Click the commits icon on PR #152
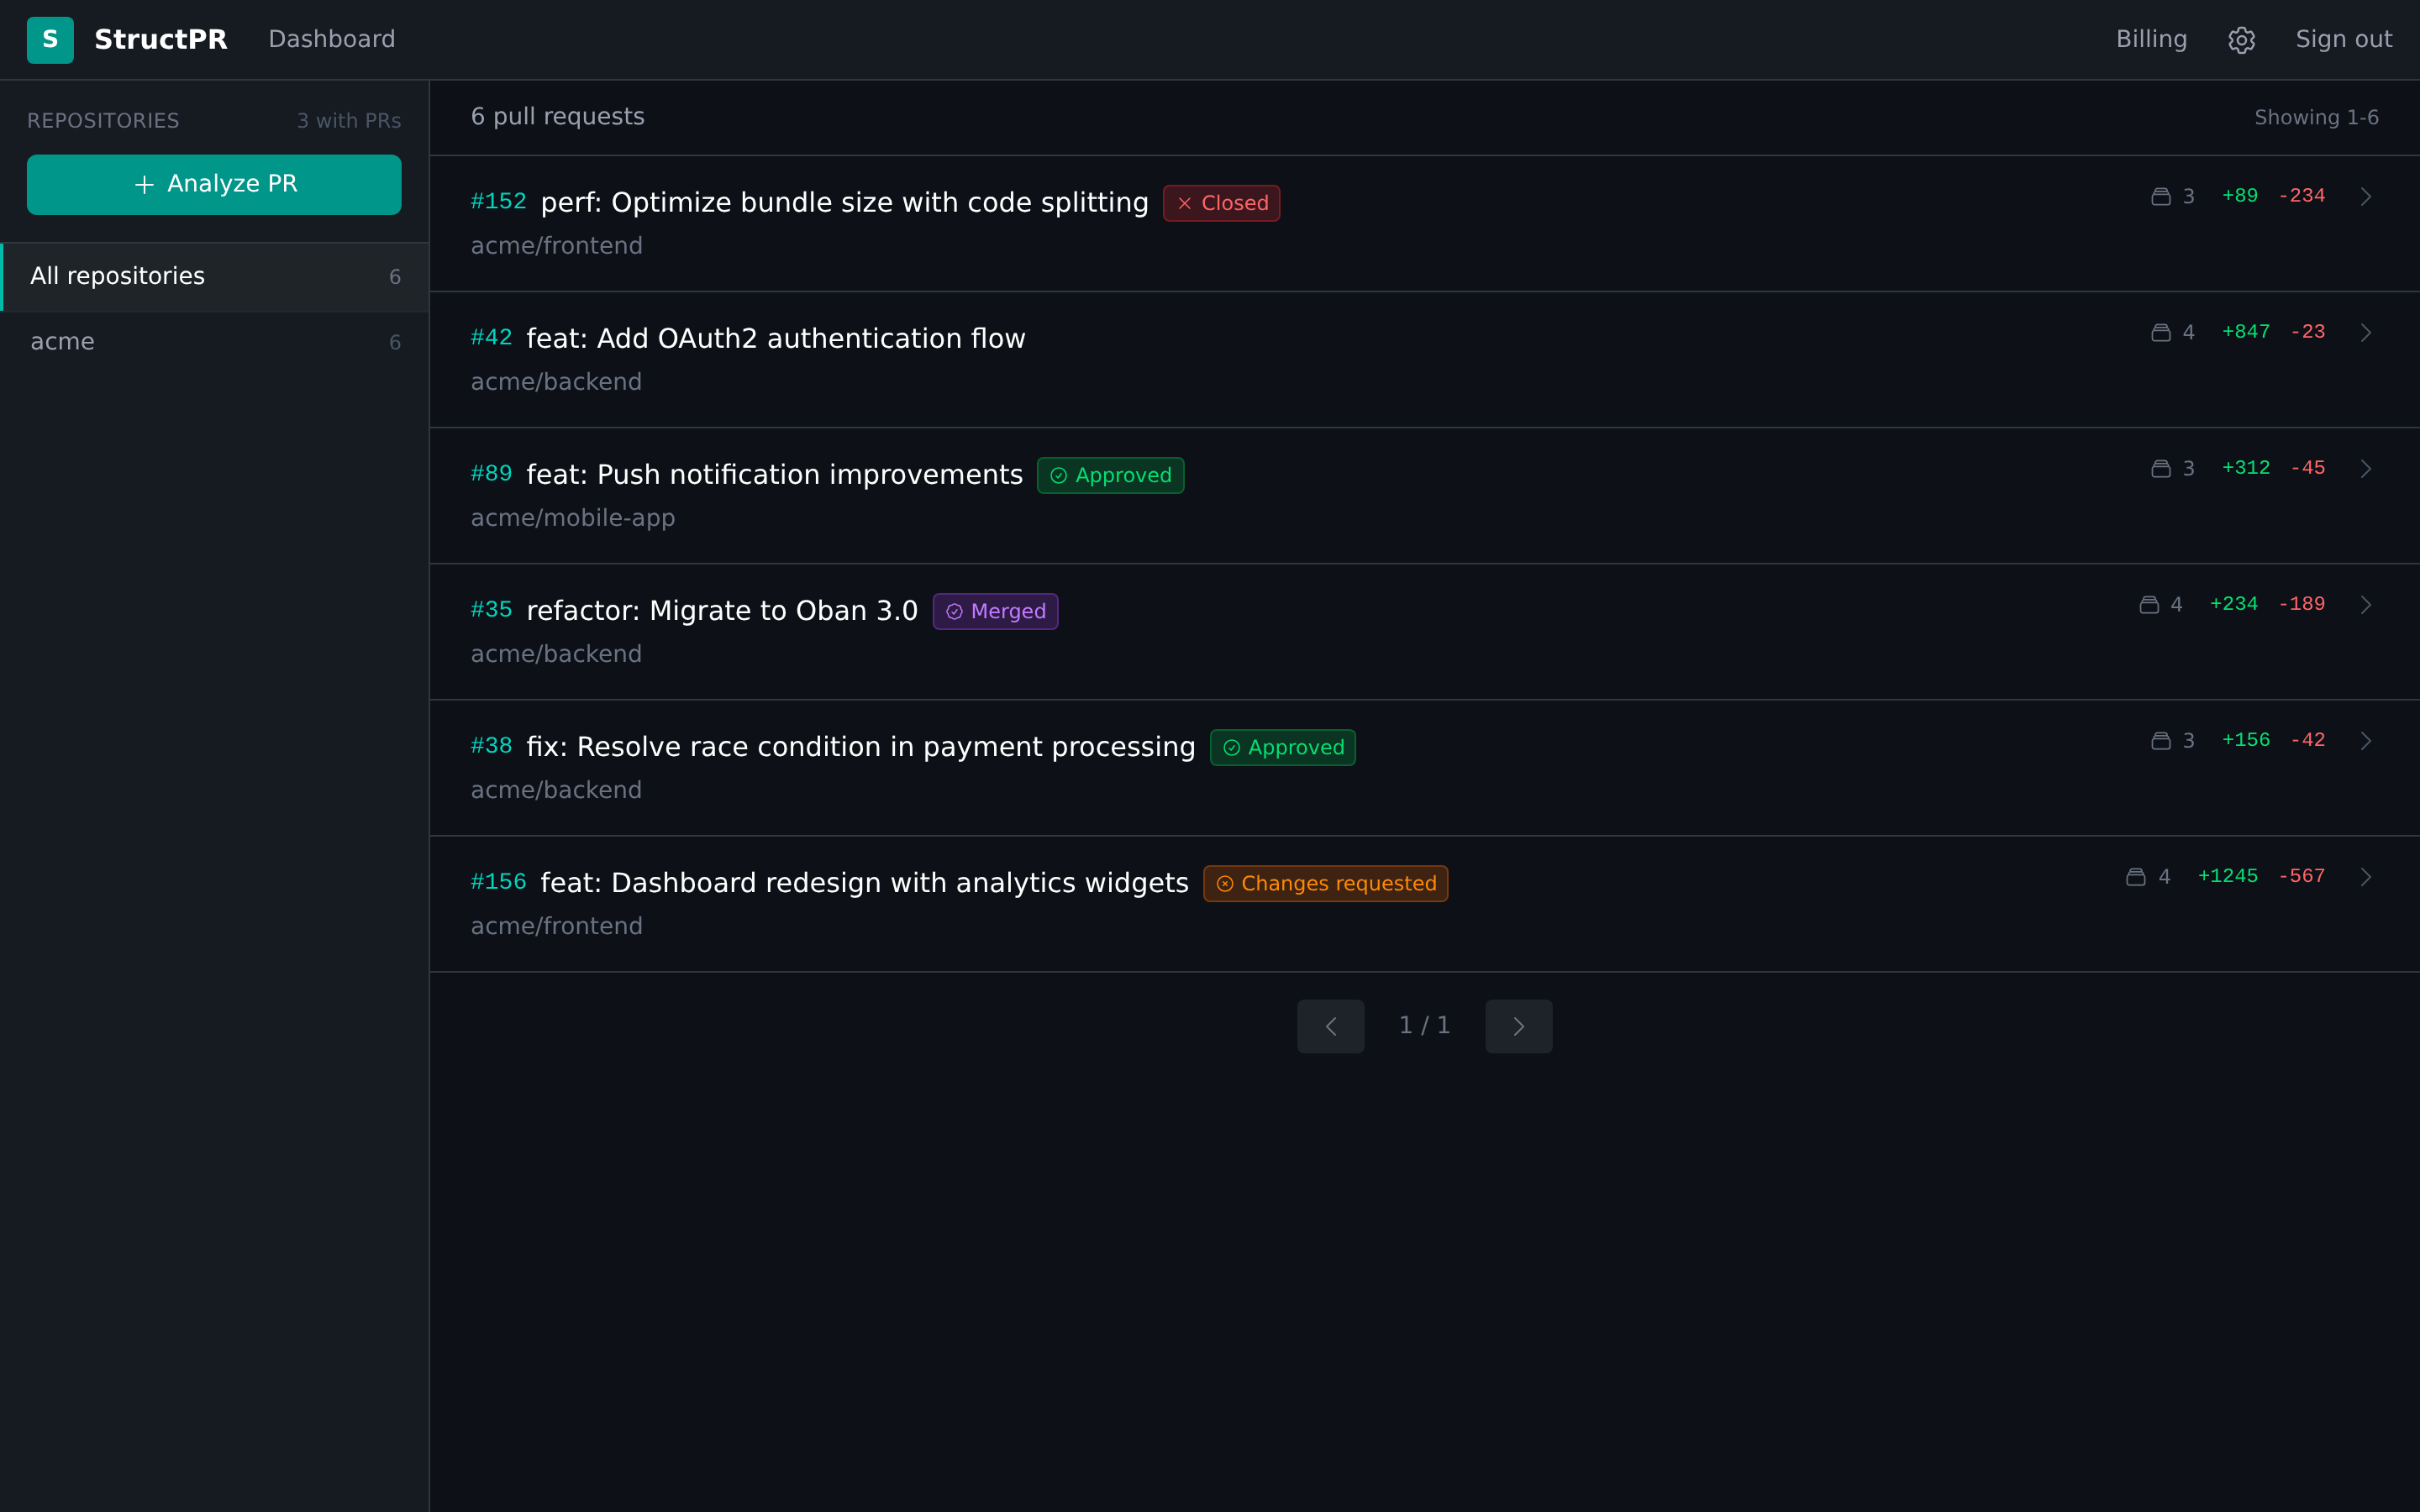The height and width of the screenshot is (1512, 2420). click(x=2161, y=196)
